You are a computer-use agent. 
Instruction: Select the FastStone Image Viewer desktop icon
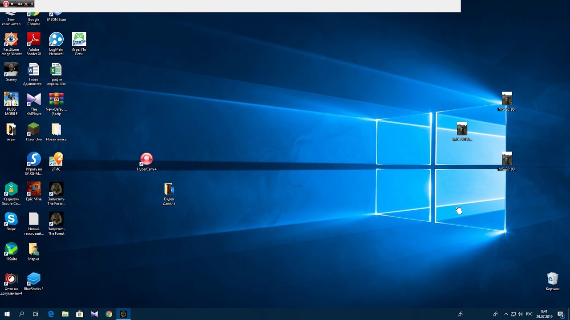[11, 44]
